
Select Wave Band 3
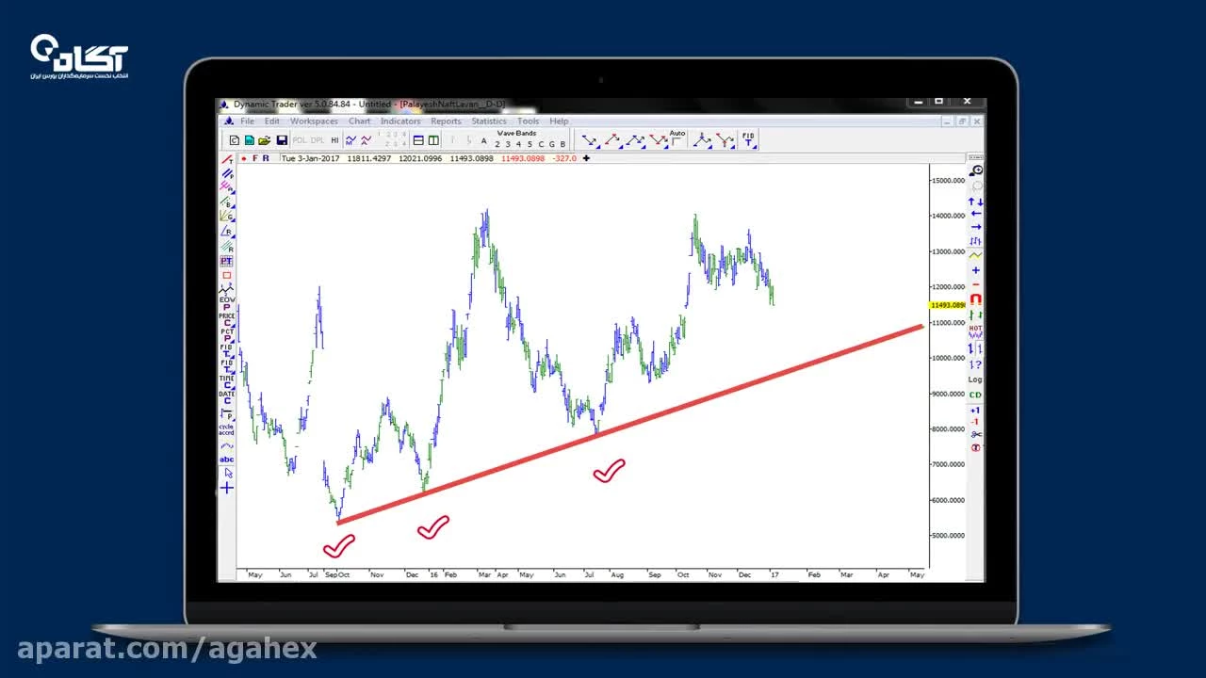(508, 144)
